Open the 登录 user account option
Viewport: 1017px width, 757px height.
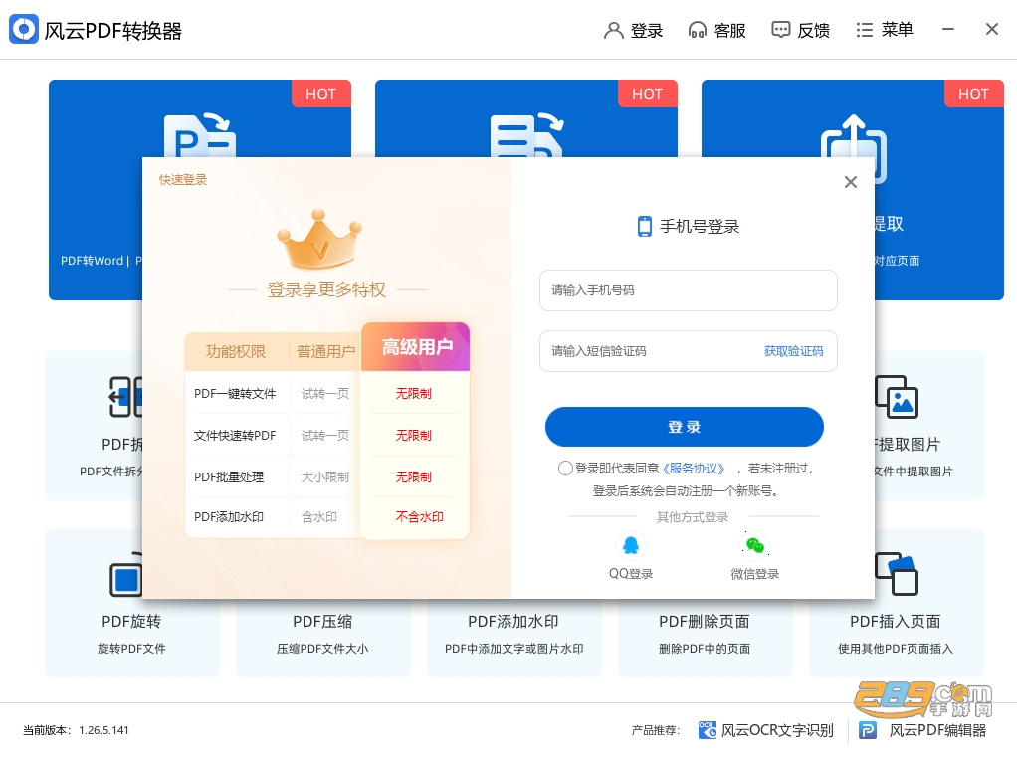(x=633, y=31)
